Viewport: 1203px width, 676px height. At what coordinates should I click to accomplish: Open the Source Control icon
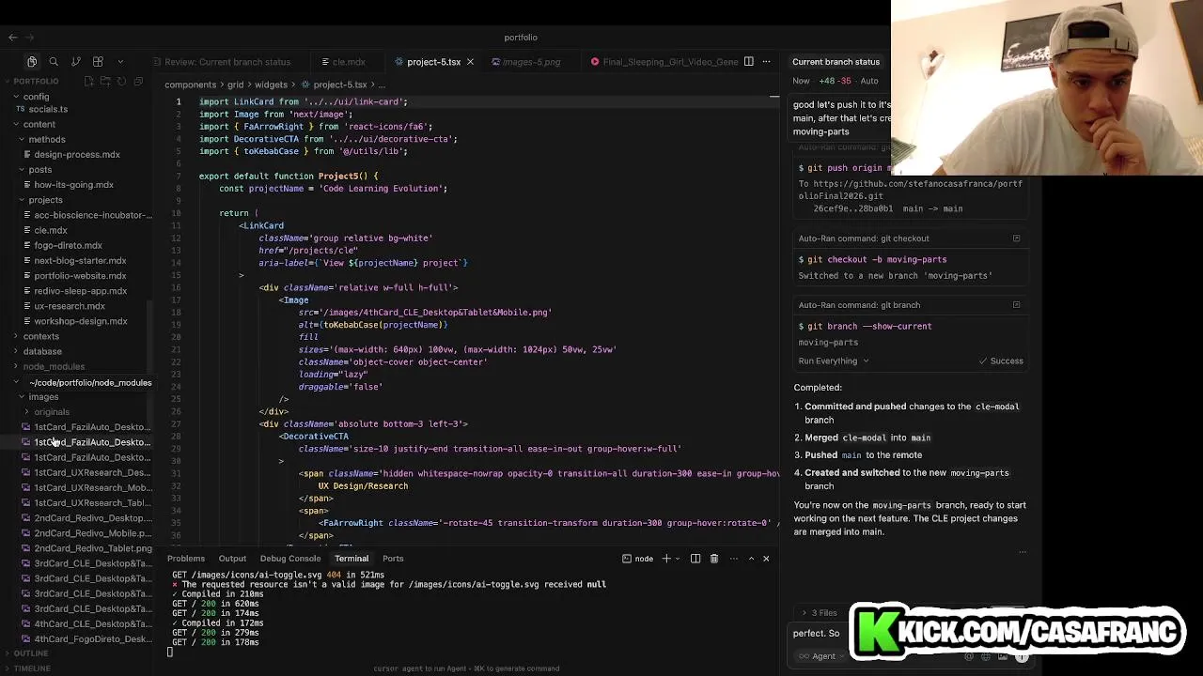coord(75,62)
